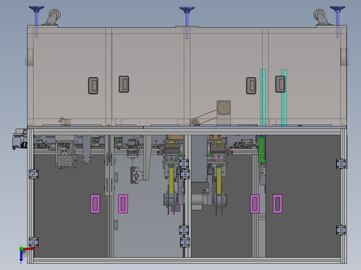Select the square motor housing with round fan

tap(224, 108)
